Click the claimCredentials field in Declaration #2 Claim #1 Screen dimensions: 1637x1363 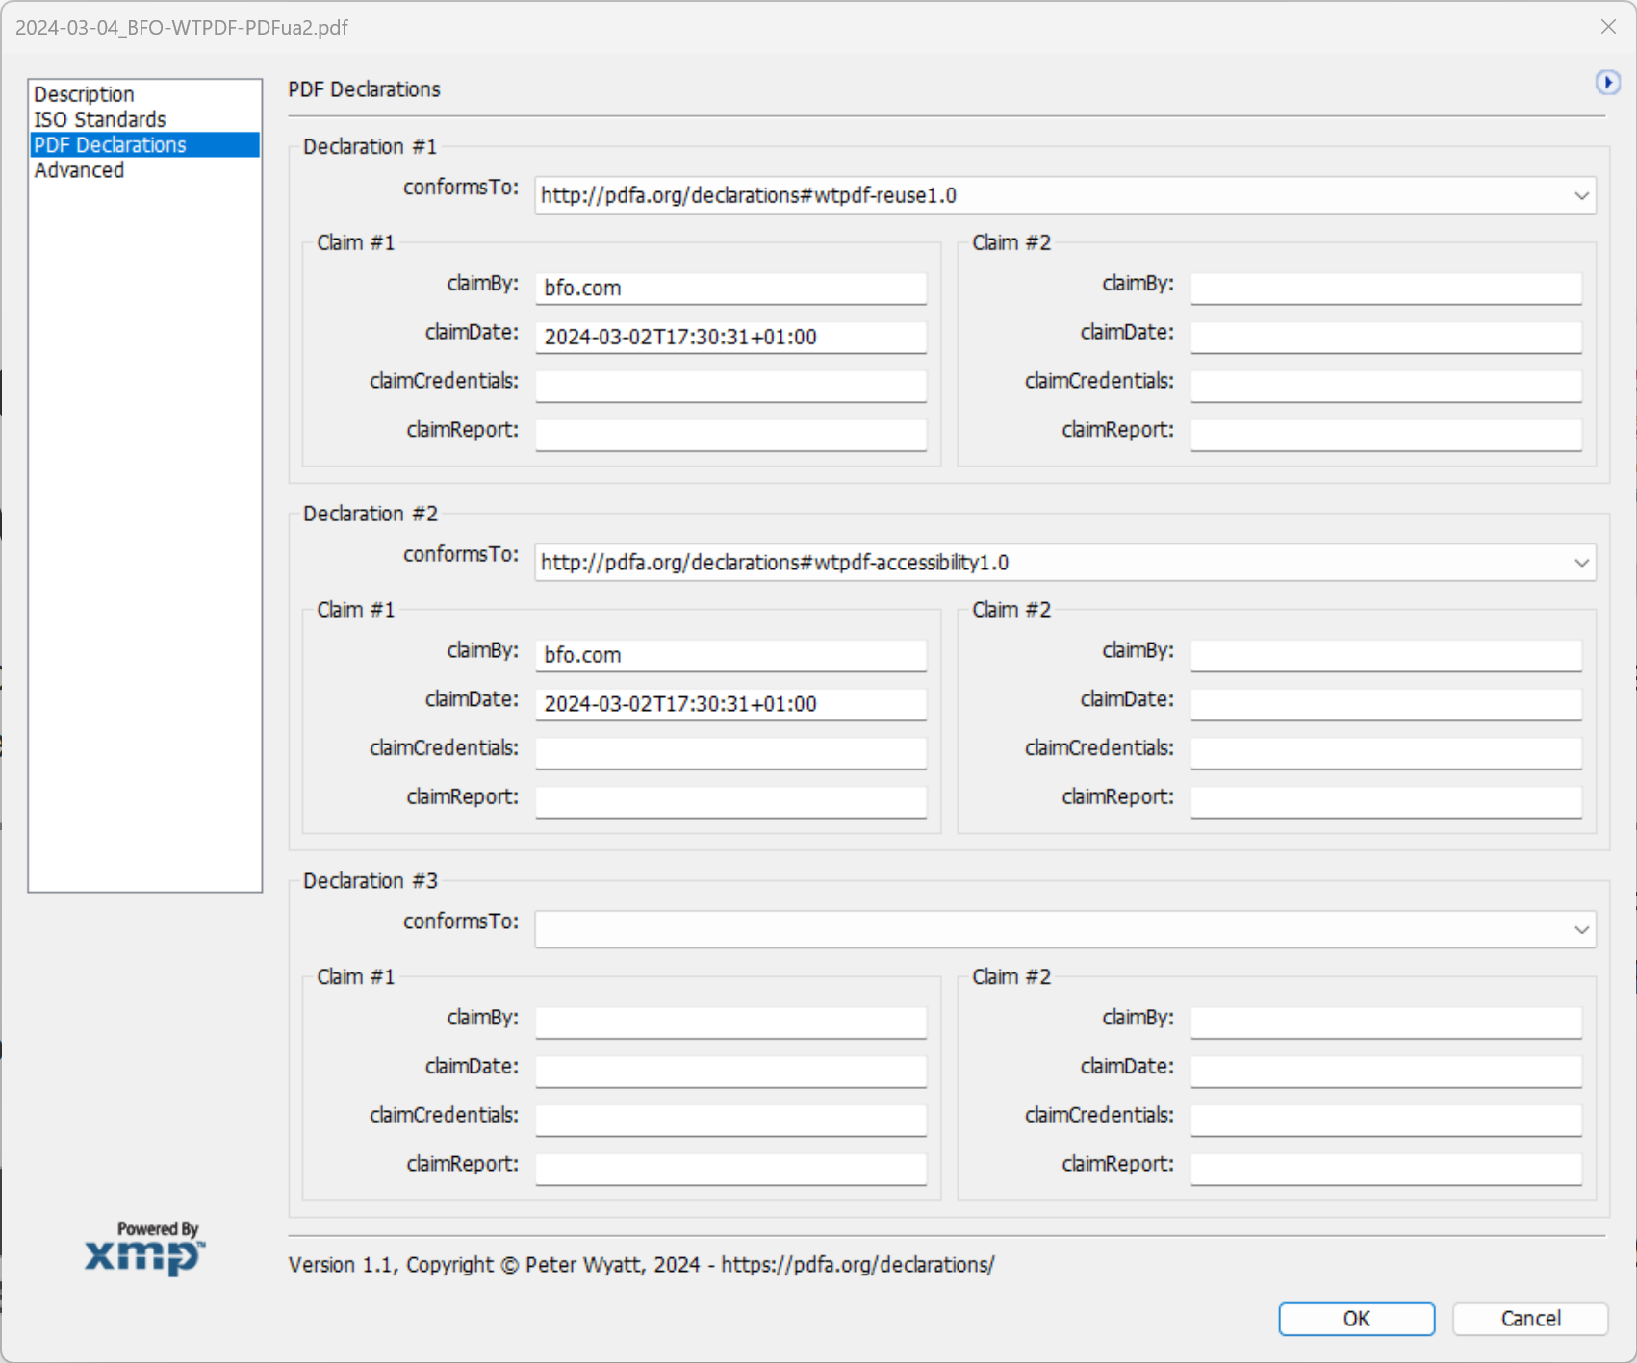pos(729,752)
